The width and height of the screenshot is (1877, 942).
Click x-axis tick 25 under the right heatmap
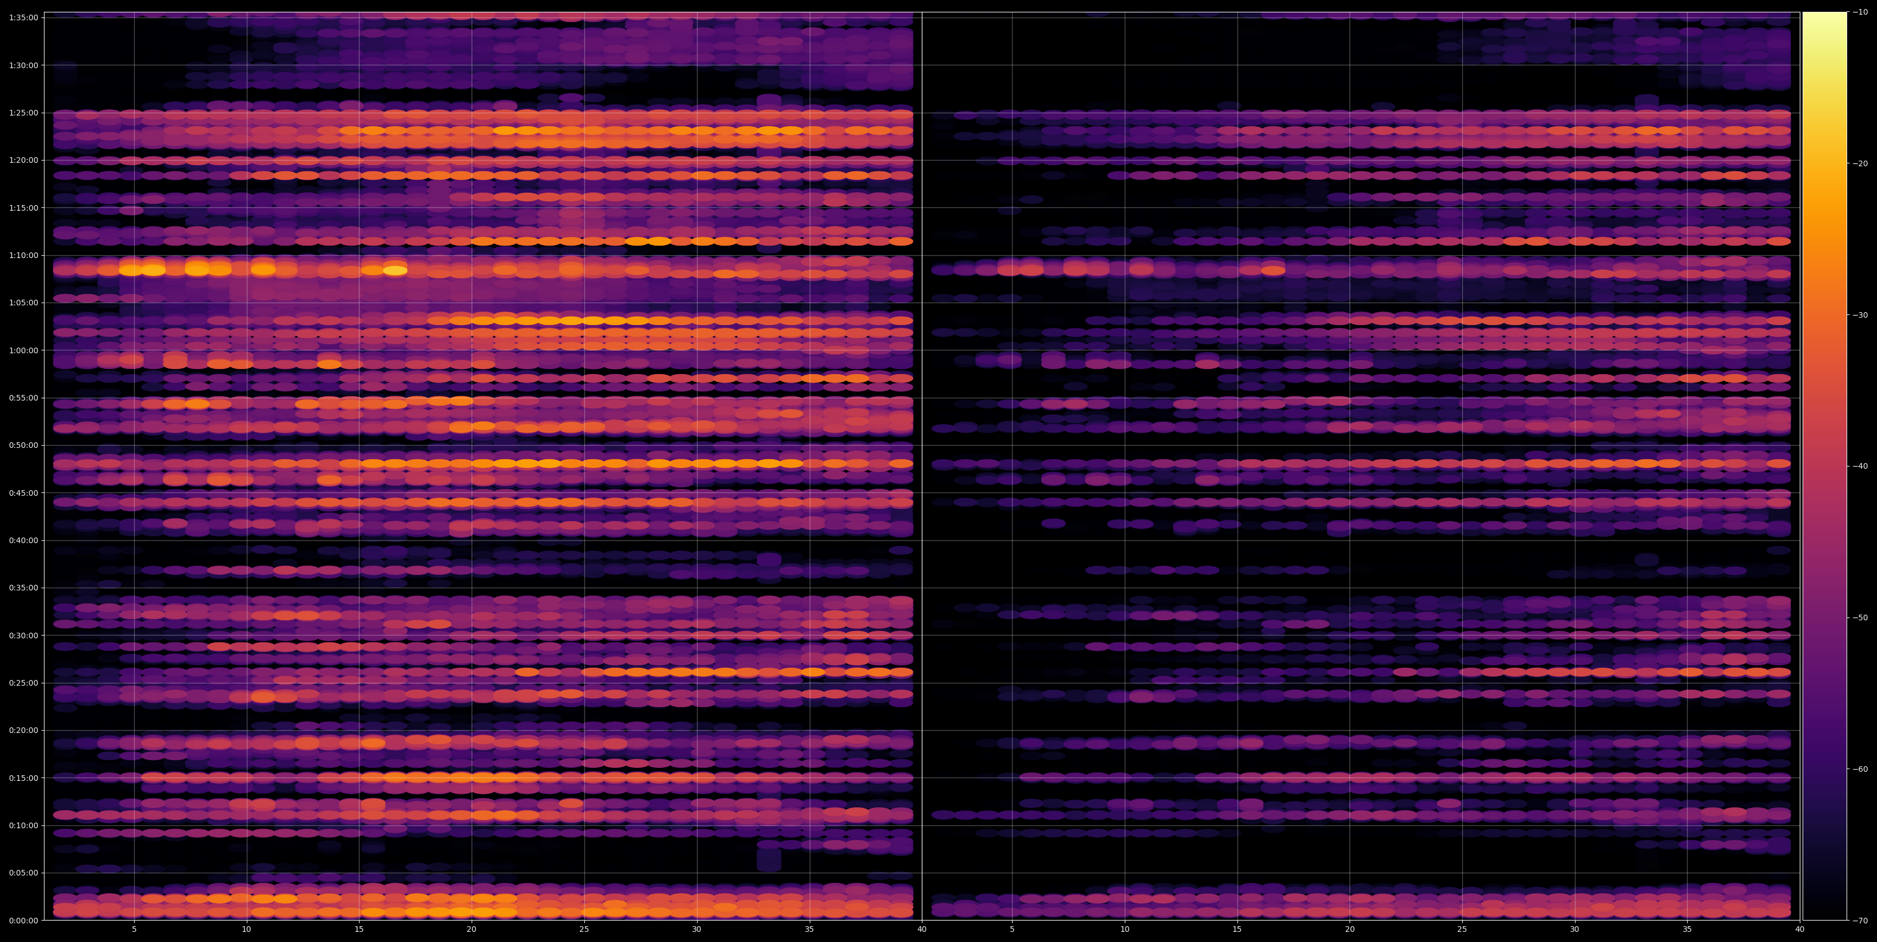[x=1462, y=929]
